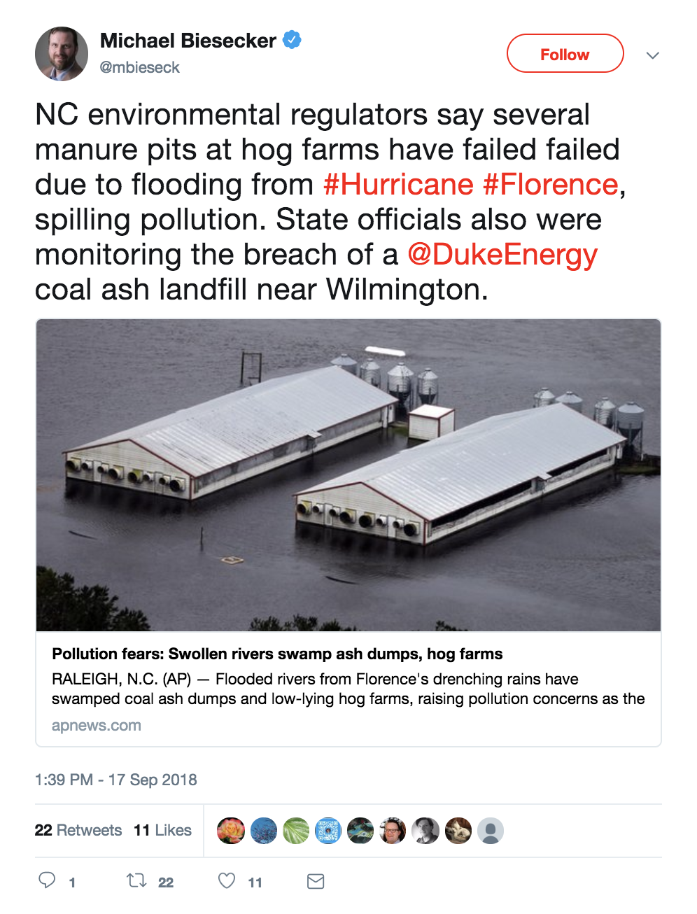Click the Follow button
Image resolution: width=697 pixels, height=914 pixels.
[565, 54]
